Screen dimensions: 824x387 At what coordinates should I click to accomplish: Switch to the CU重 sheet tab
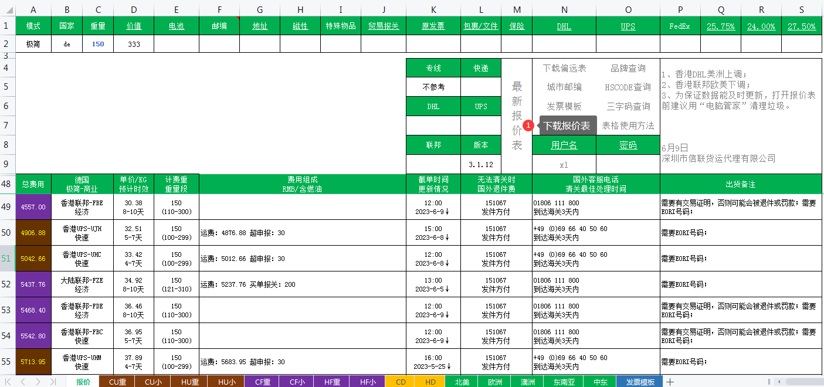[117, 382]
